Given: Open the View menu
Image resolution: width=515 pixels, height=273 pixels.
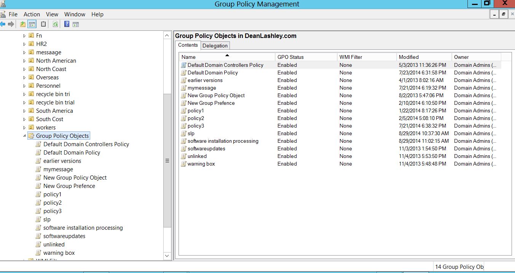Looking at the screenshot, I should pos(52,14).
